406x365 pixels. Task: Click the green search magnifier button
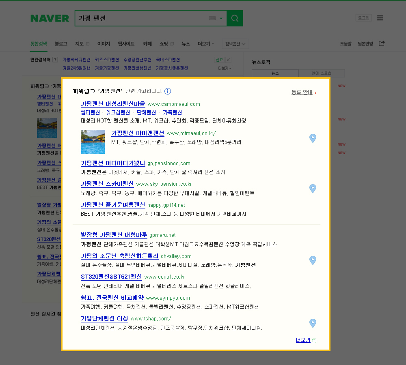click(x=235, y=18)
